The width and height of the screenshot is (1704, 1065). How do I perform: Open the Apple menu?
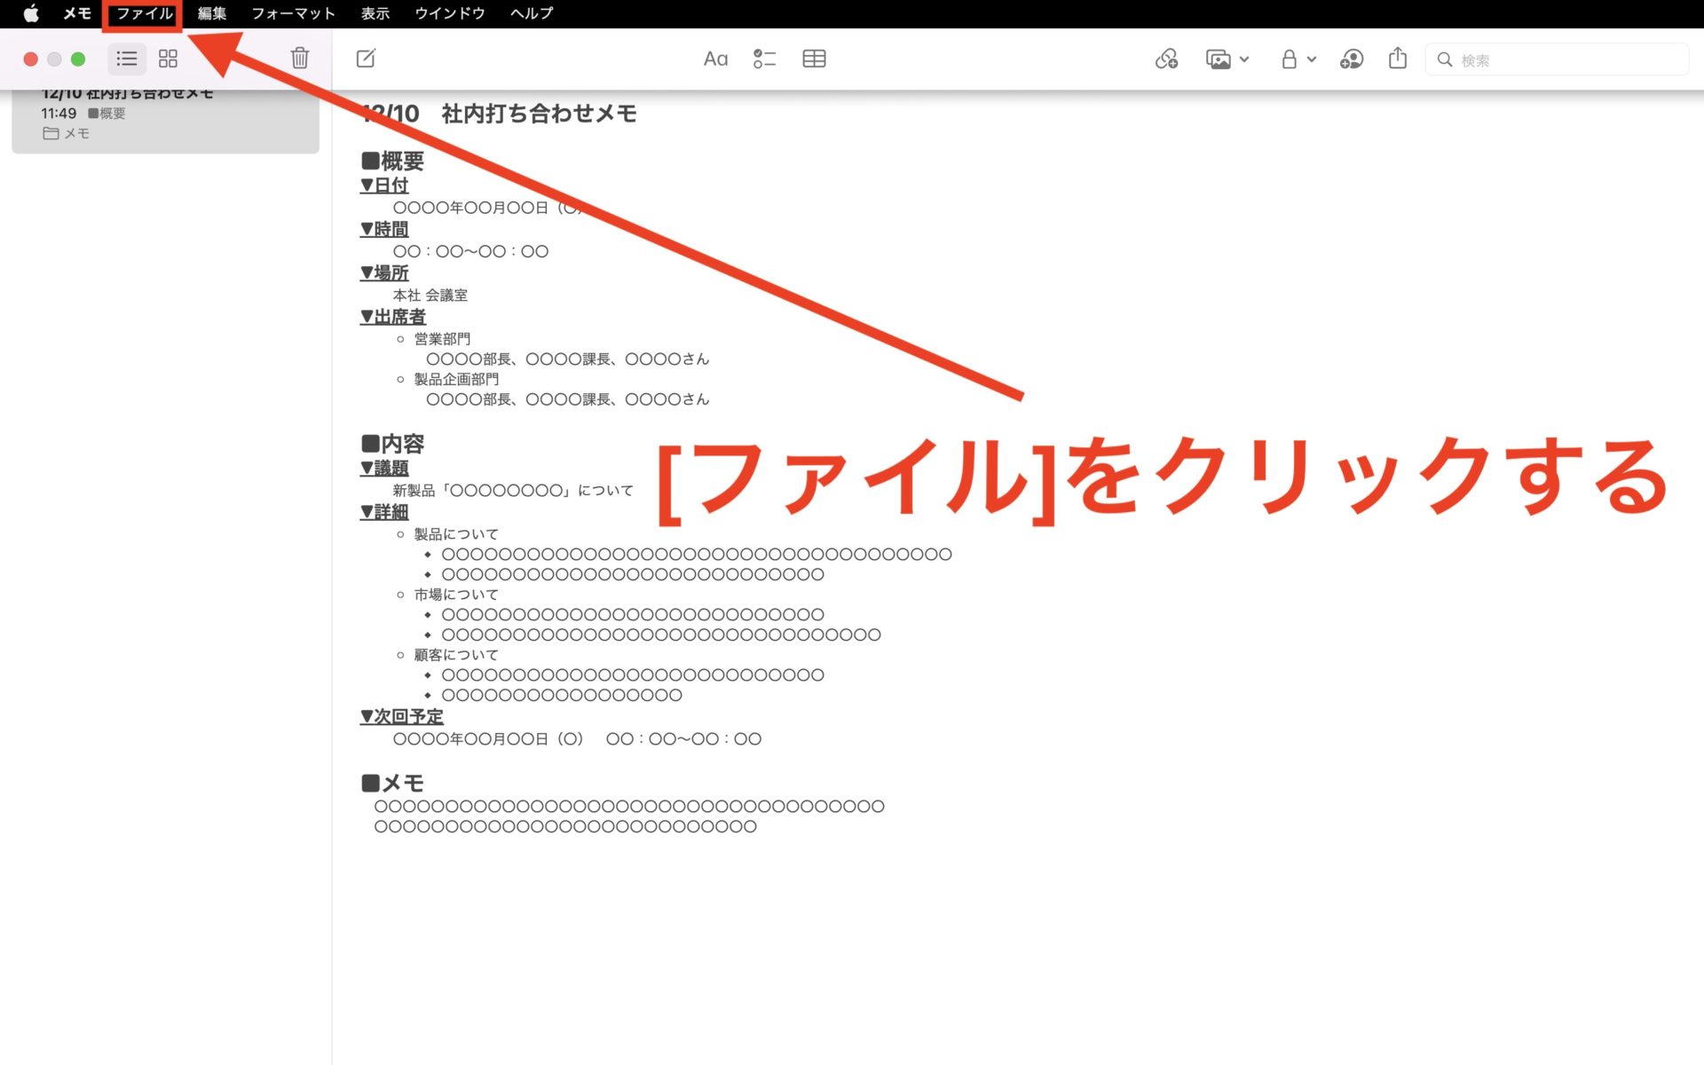[x=31, y=13]
